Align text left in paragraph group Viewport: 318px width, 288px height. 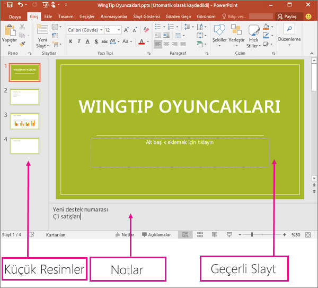click(158, 44)
